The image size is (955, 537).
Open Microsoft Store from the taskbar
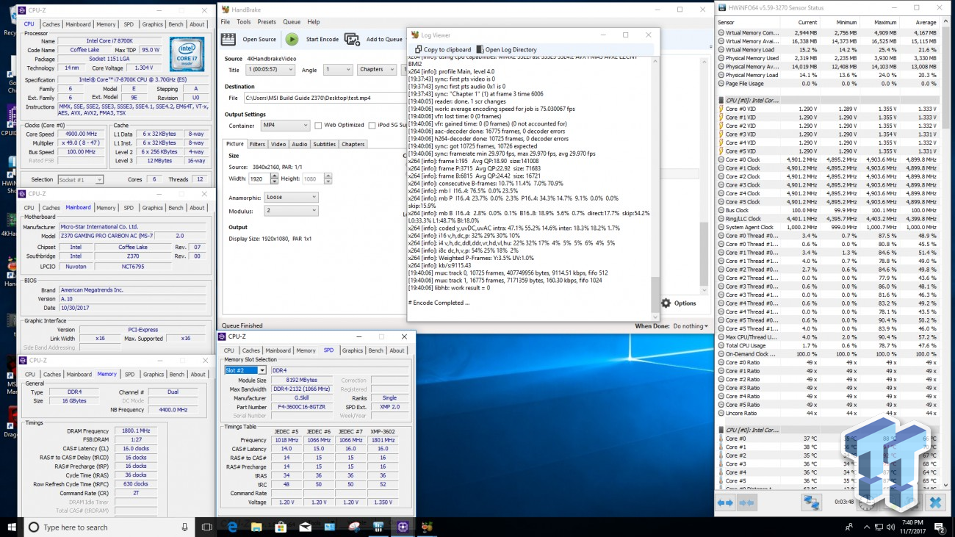[281, 527]
